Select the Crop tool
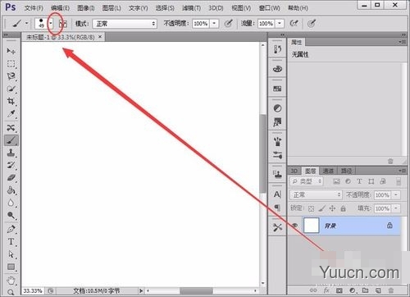 tap(11, 102)
